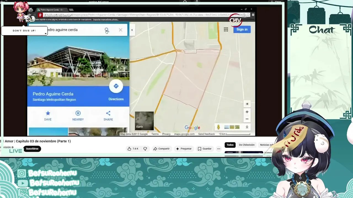Zoom in on the map
The image size is (353, 198).
[247, 112]
